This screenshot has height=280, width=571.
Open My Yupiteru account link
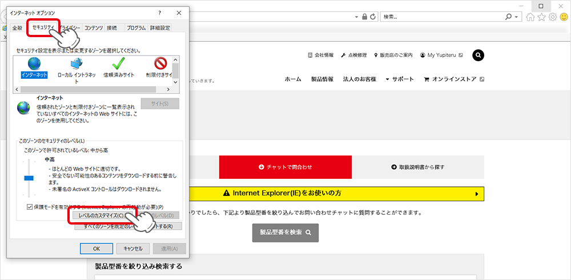pos(441,55)
